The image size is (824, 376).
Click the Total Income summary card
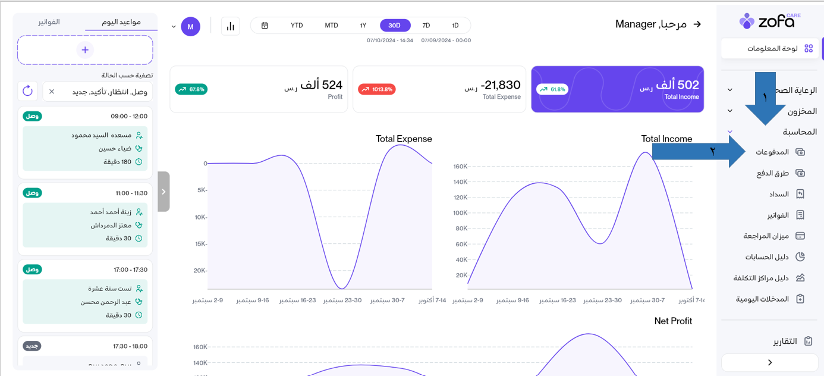[x=617, y=89]
